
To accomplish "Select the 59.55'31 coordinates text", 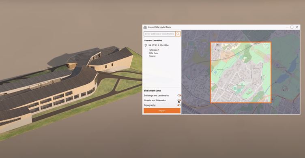I will point(158,45).
